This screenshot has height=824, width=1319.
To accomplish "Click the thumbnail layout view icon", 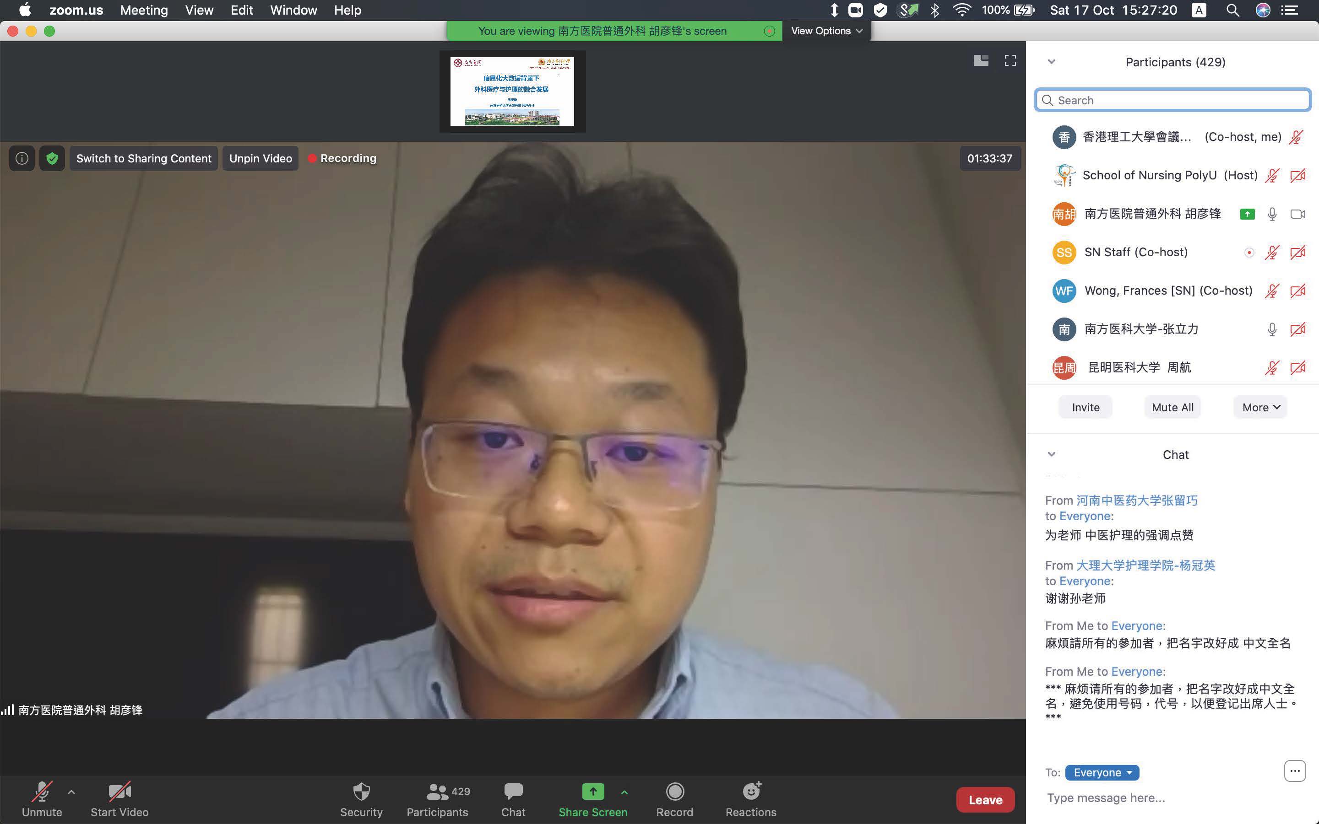I will tap(980, 60).
